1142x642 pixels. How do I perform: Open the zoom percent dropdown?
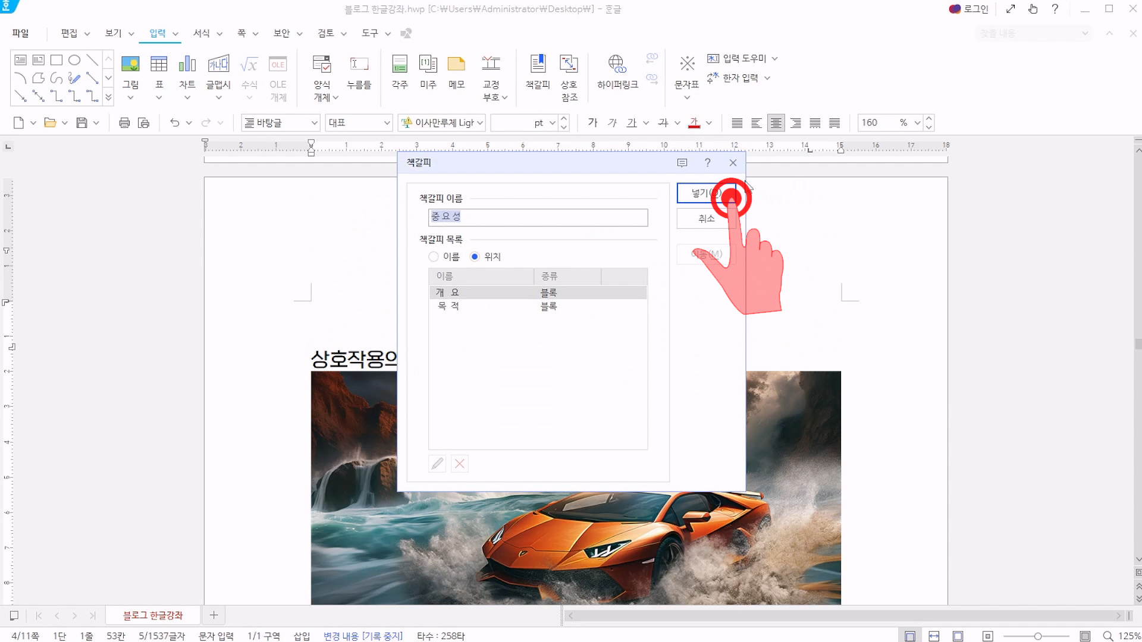[917, 123]
